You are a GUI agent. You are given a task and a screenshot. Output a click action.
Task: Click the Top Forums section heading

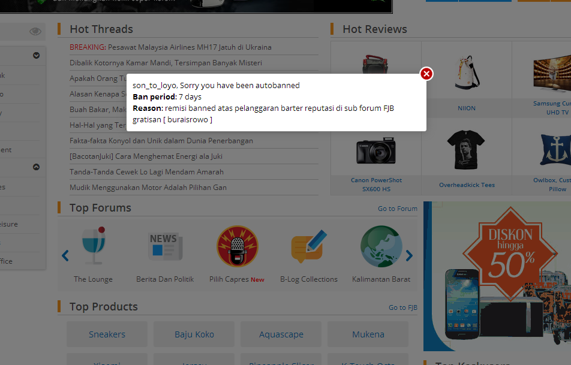100,208
